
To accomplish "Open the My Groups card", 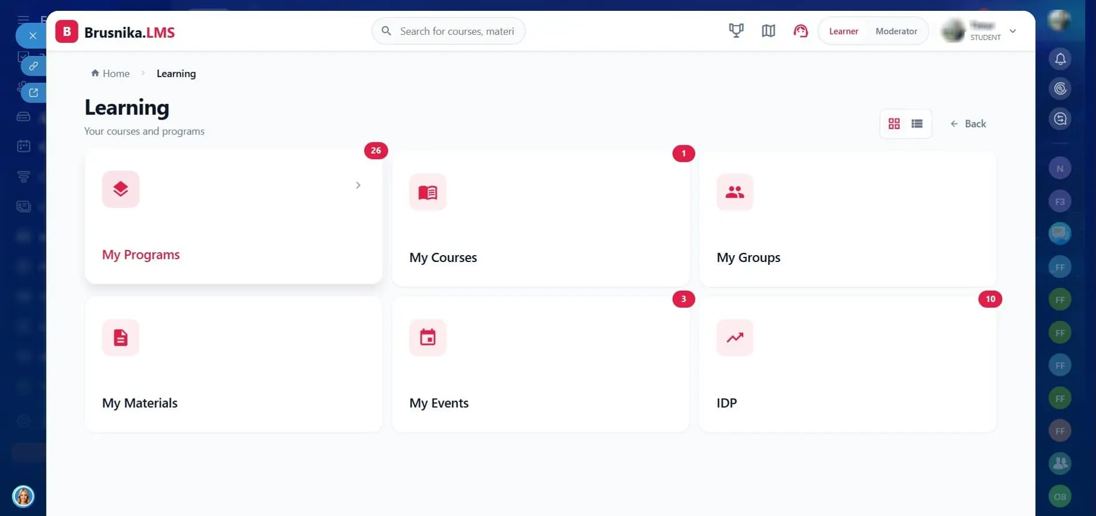I will point(848,219).
